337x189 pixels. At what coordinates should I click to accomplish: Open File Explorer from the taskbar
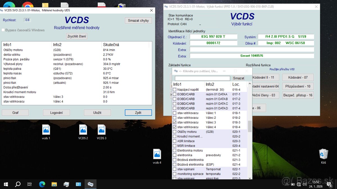pos(54,184)
